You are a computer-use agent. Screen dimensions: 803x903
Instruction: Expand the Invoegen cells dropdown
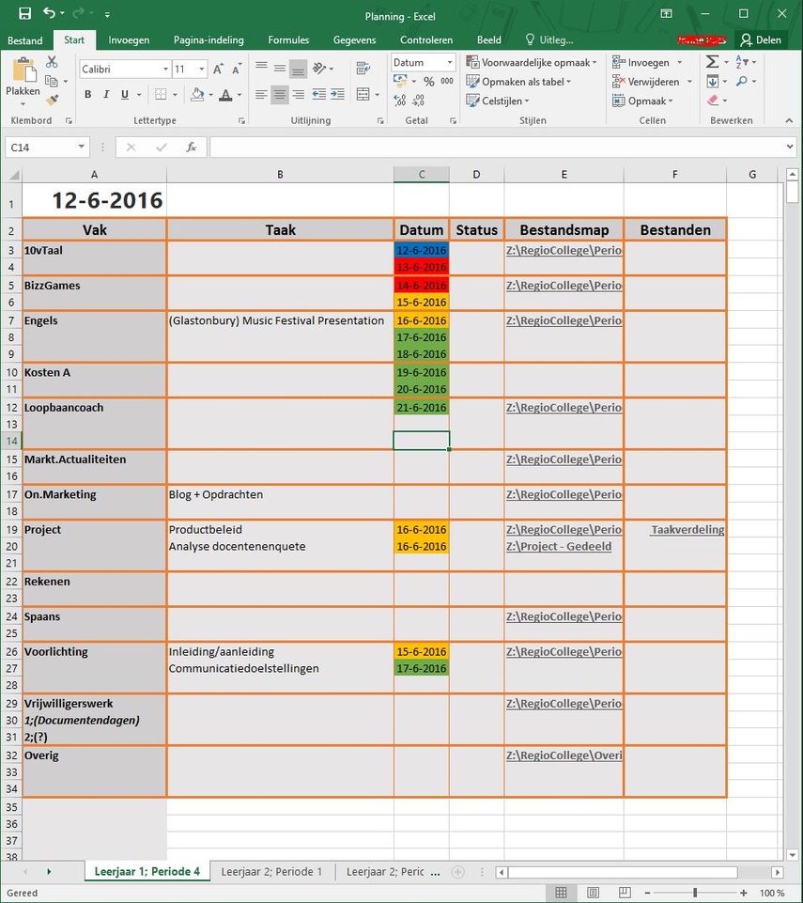point(680,62)
